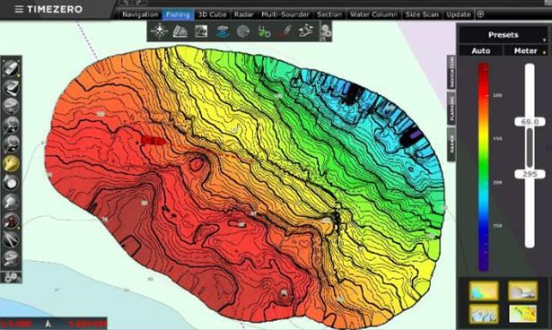Screen dimensions: 552x330
Task: Select the divider measuring tool in left toolbar
Action: pos(12,239)
